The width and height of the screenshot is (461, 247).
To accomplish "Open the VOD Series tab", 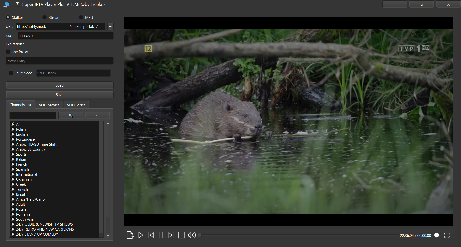I will (76, 105).
